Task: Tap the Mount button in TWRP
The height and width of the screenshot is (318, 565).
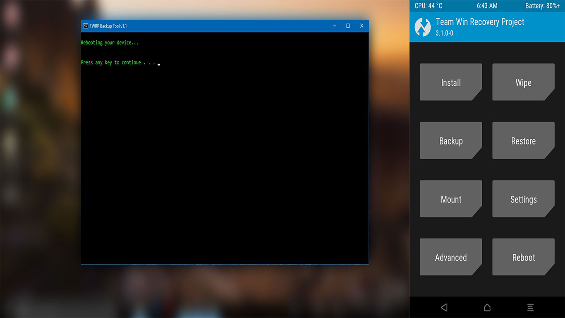Action: [451, 199]
